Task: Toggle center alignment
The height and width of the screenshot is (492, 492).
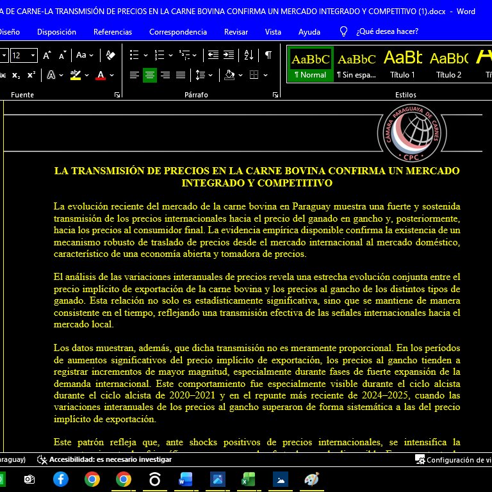Action: (150, 76)
